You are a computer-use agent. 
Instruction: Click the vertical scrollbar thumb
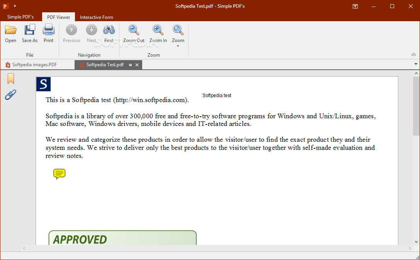pos(416,106)
